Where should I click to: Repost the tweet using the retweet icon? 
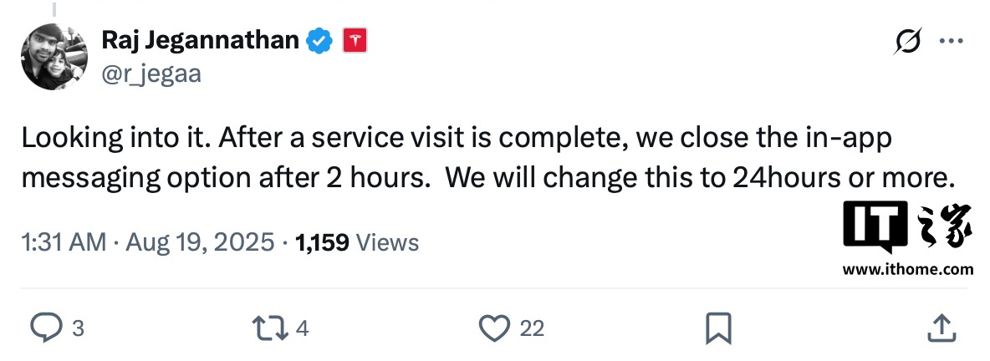click(271, 328)
